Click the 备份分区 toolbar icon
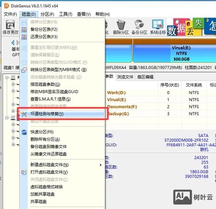216x209 pixels. [140, 27]
